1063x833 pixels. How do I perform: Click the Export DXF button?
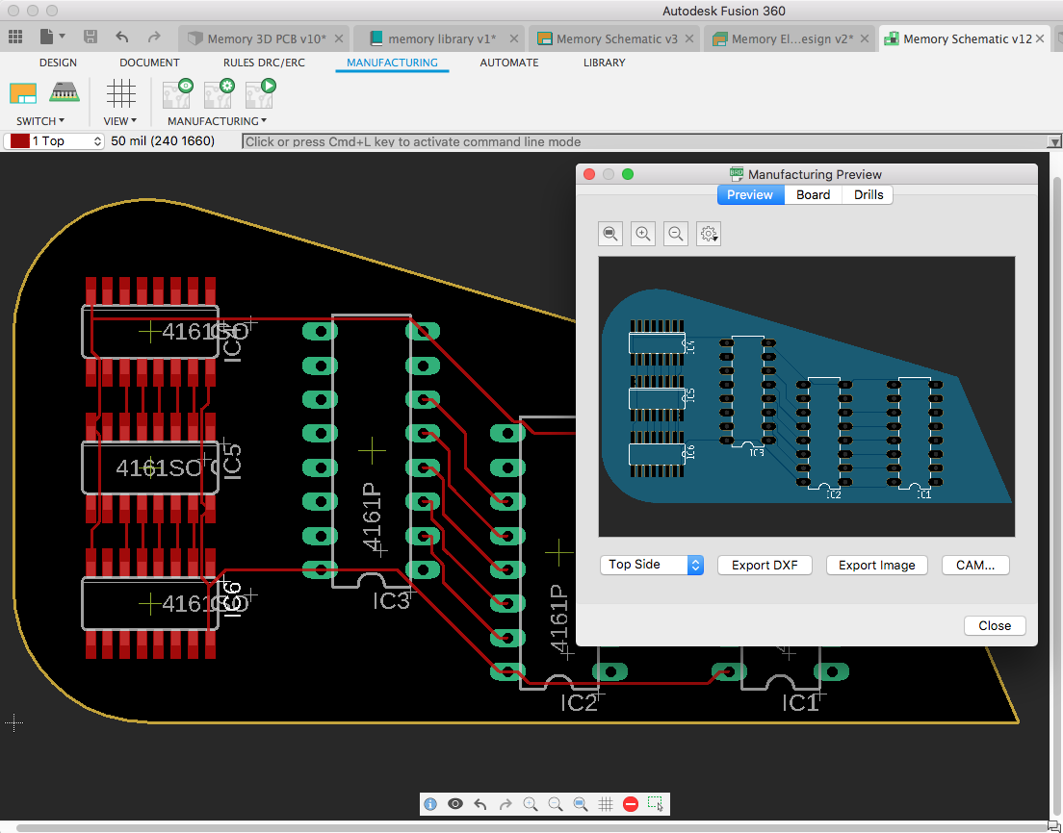pos(765,565)
